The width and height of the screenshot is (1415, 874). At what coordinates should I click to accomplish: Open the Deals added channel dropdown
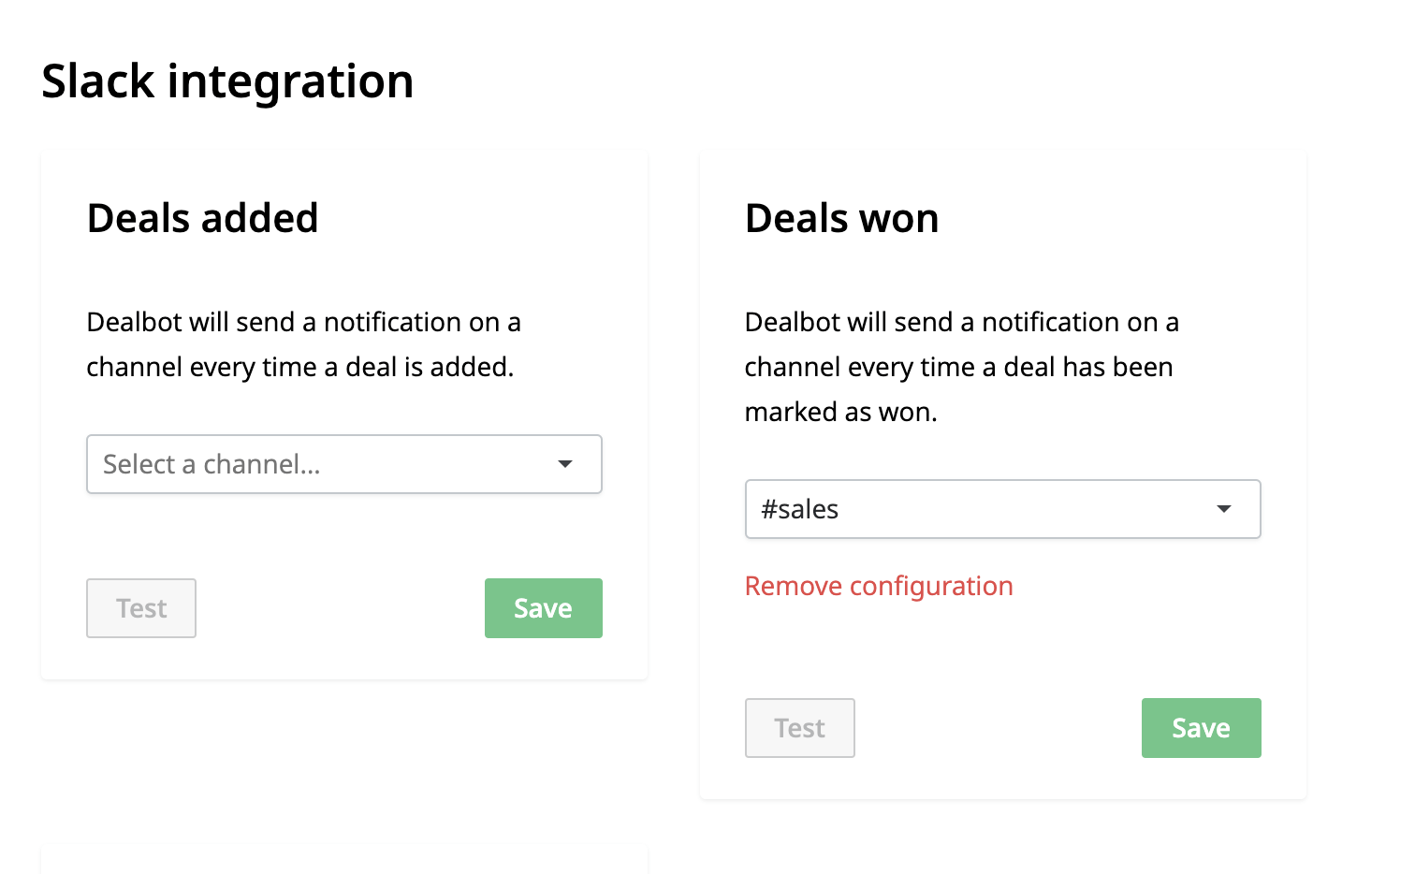(343, 464)
